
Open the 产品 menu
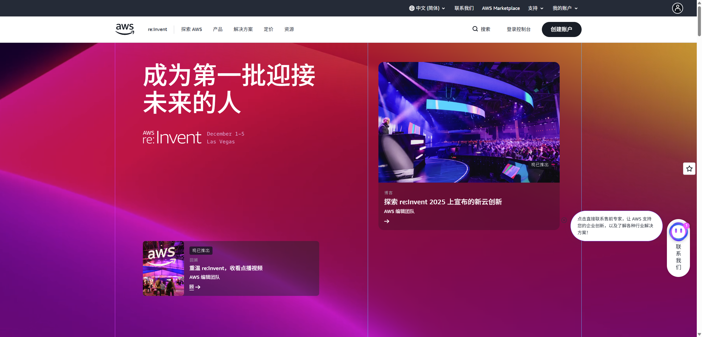(x=218, y=29)
